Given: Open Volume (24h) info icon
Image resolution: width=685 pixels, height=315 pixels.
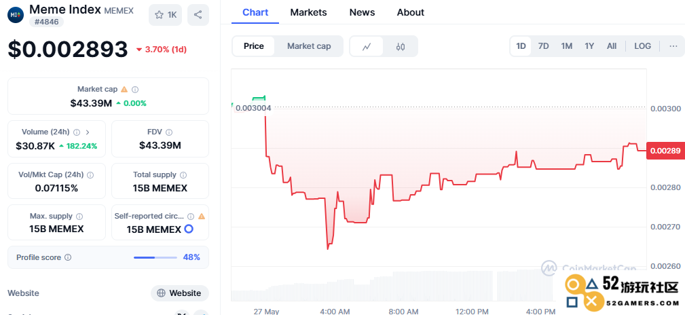Looking at the screenshot, I should (77, 132).
